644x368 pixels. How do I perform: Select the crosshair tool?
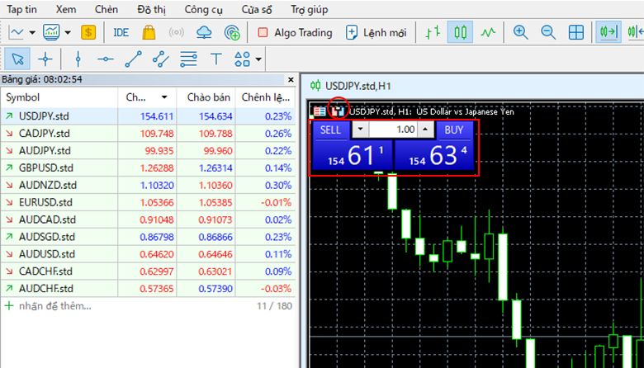[x=45, y=59]
